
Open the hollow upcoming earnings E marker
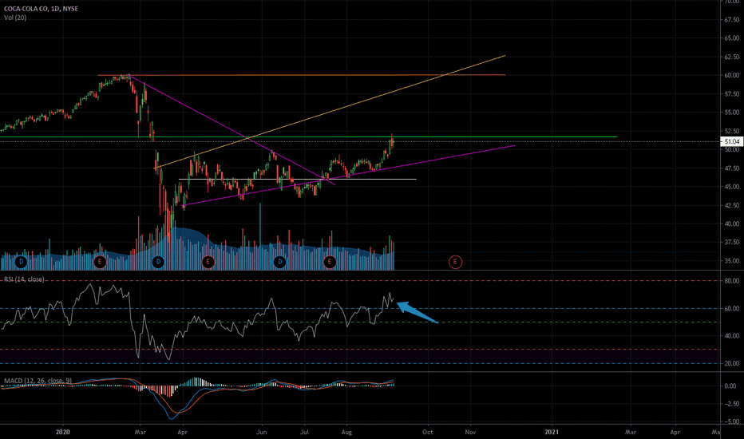tap(455, 262)
